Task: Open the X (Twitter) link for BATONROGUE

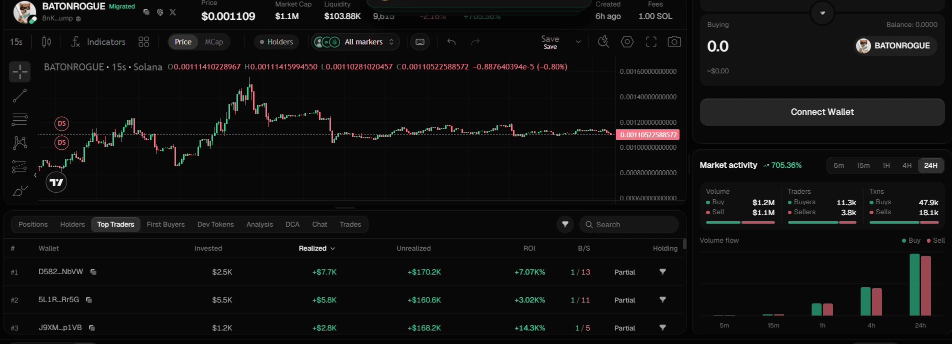Action: (172, 12)
